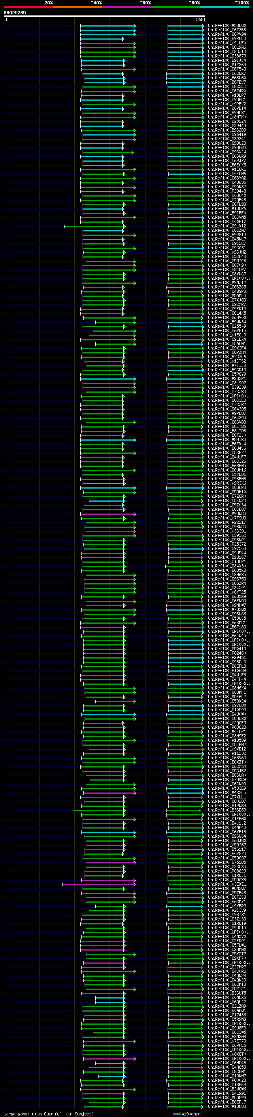Open the UniRef100_P29449 entry

pos(227,126)
